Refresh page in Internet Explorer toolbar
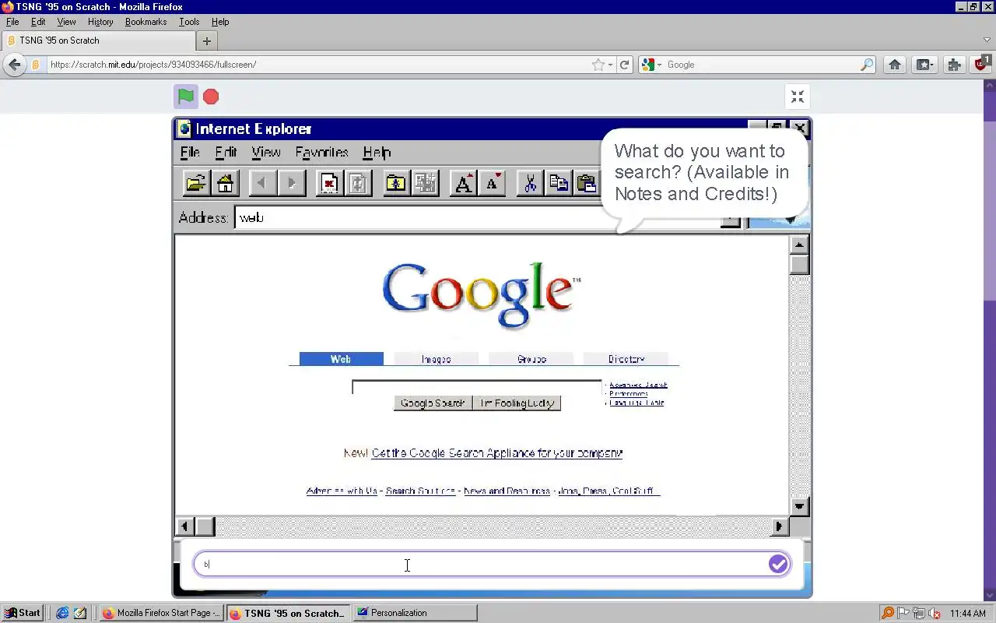 coord(359,184)
